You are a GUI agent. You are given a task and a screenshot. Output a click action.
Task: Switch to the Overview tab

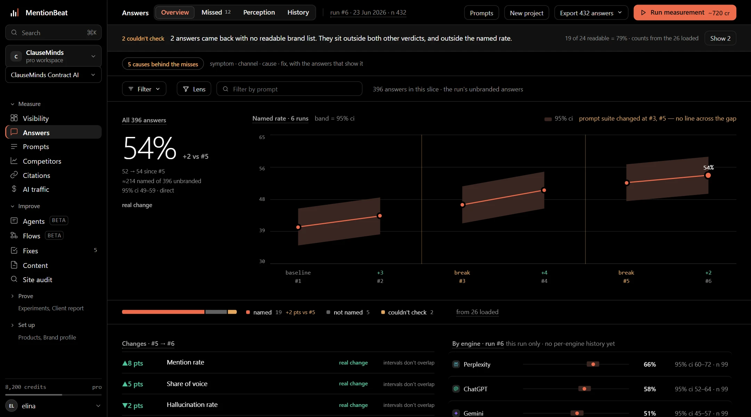pos(175,13)
